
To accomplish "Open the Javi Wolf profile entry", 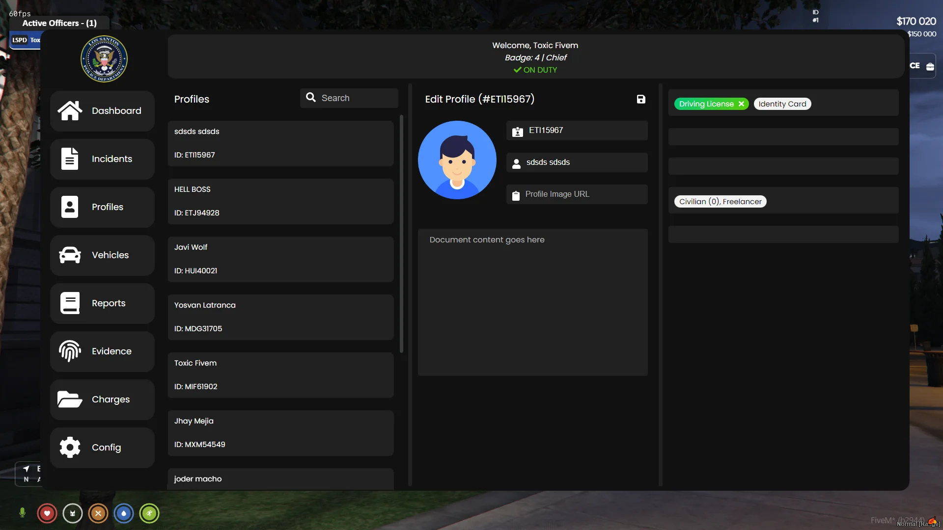I will point(280,259).
